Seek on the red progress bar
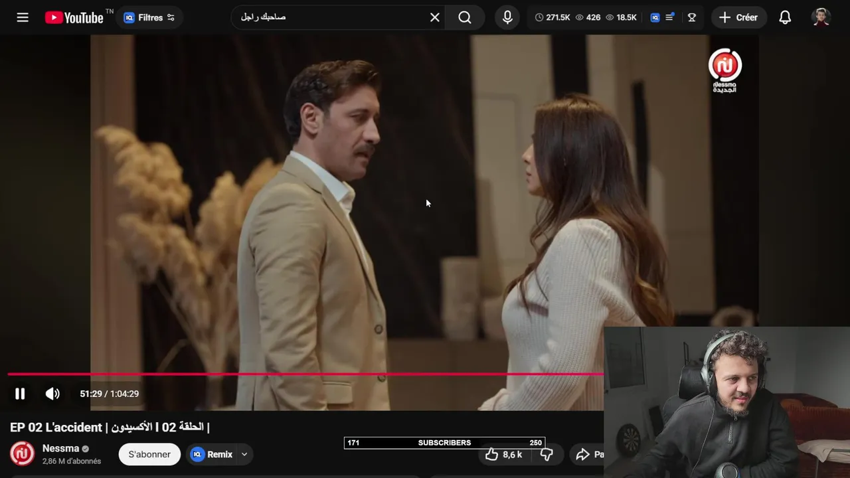Screen dimensions: 850x478 pyautogui.click(x=305, y=374)
